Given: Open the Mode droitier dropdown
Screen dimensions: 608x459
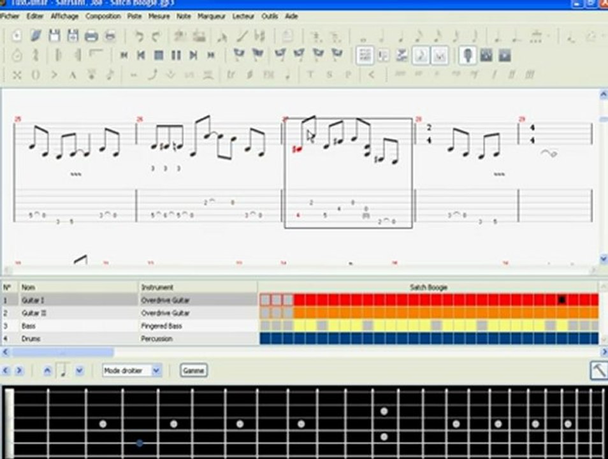Looking at the screenshot, I should (156, 370).
